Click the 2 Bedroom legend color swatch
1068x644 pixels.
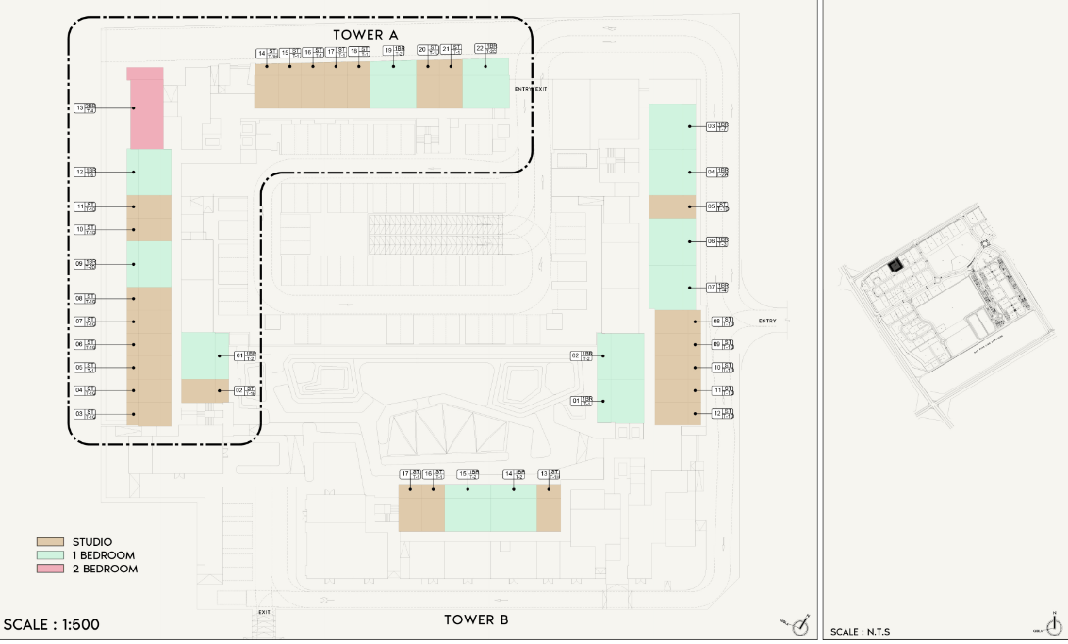tap(50, 569)
